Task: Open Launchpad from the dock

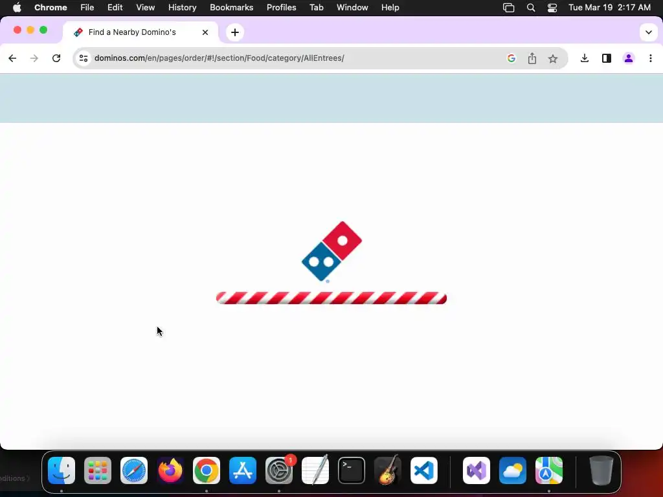Action: (98, 470)
